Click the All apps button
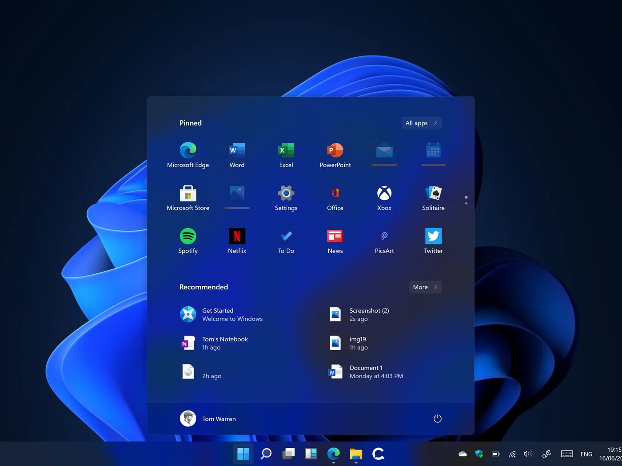622x466 pixels. 421,123
